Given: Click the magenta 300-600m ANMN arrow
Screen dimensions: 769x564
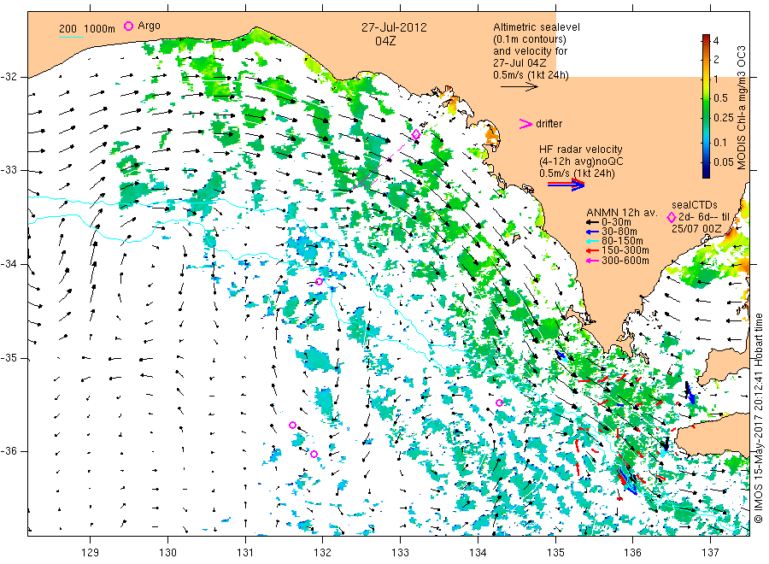Looking at the screenshot, I should [592, 261].
